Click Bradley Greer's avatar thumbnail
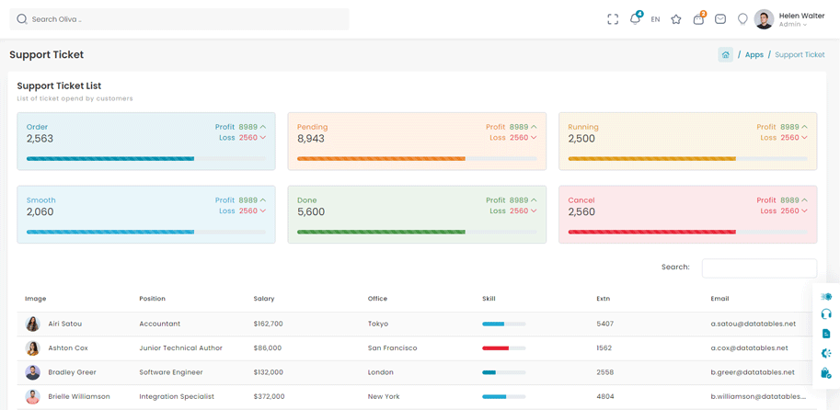This screenshot has width=840, height=410. pos(33,372)
